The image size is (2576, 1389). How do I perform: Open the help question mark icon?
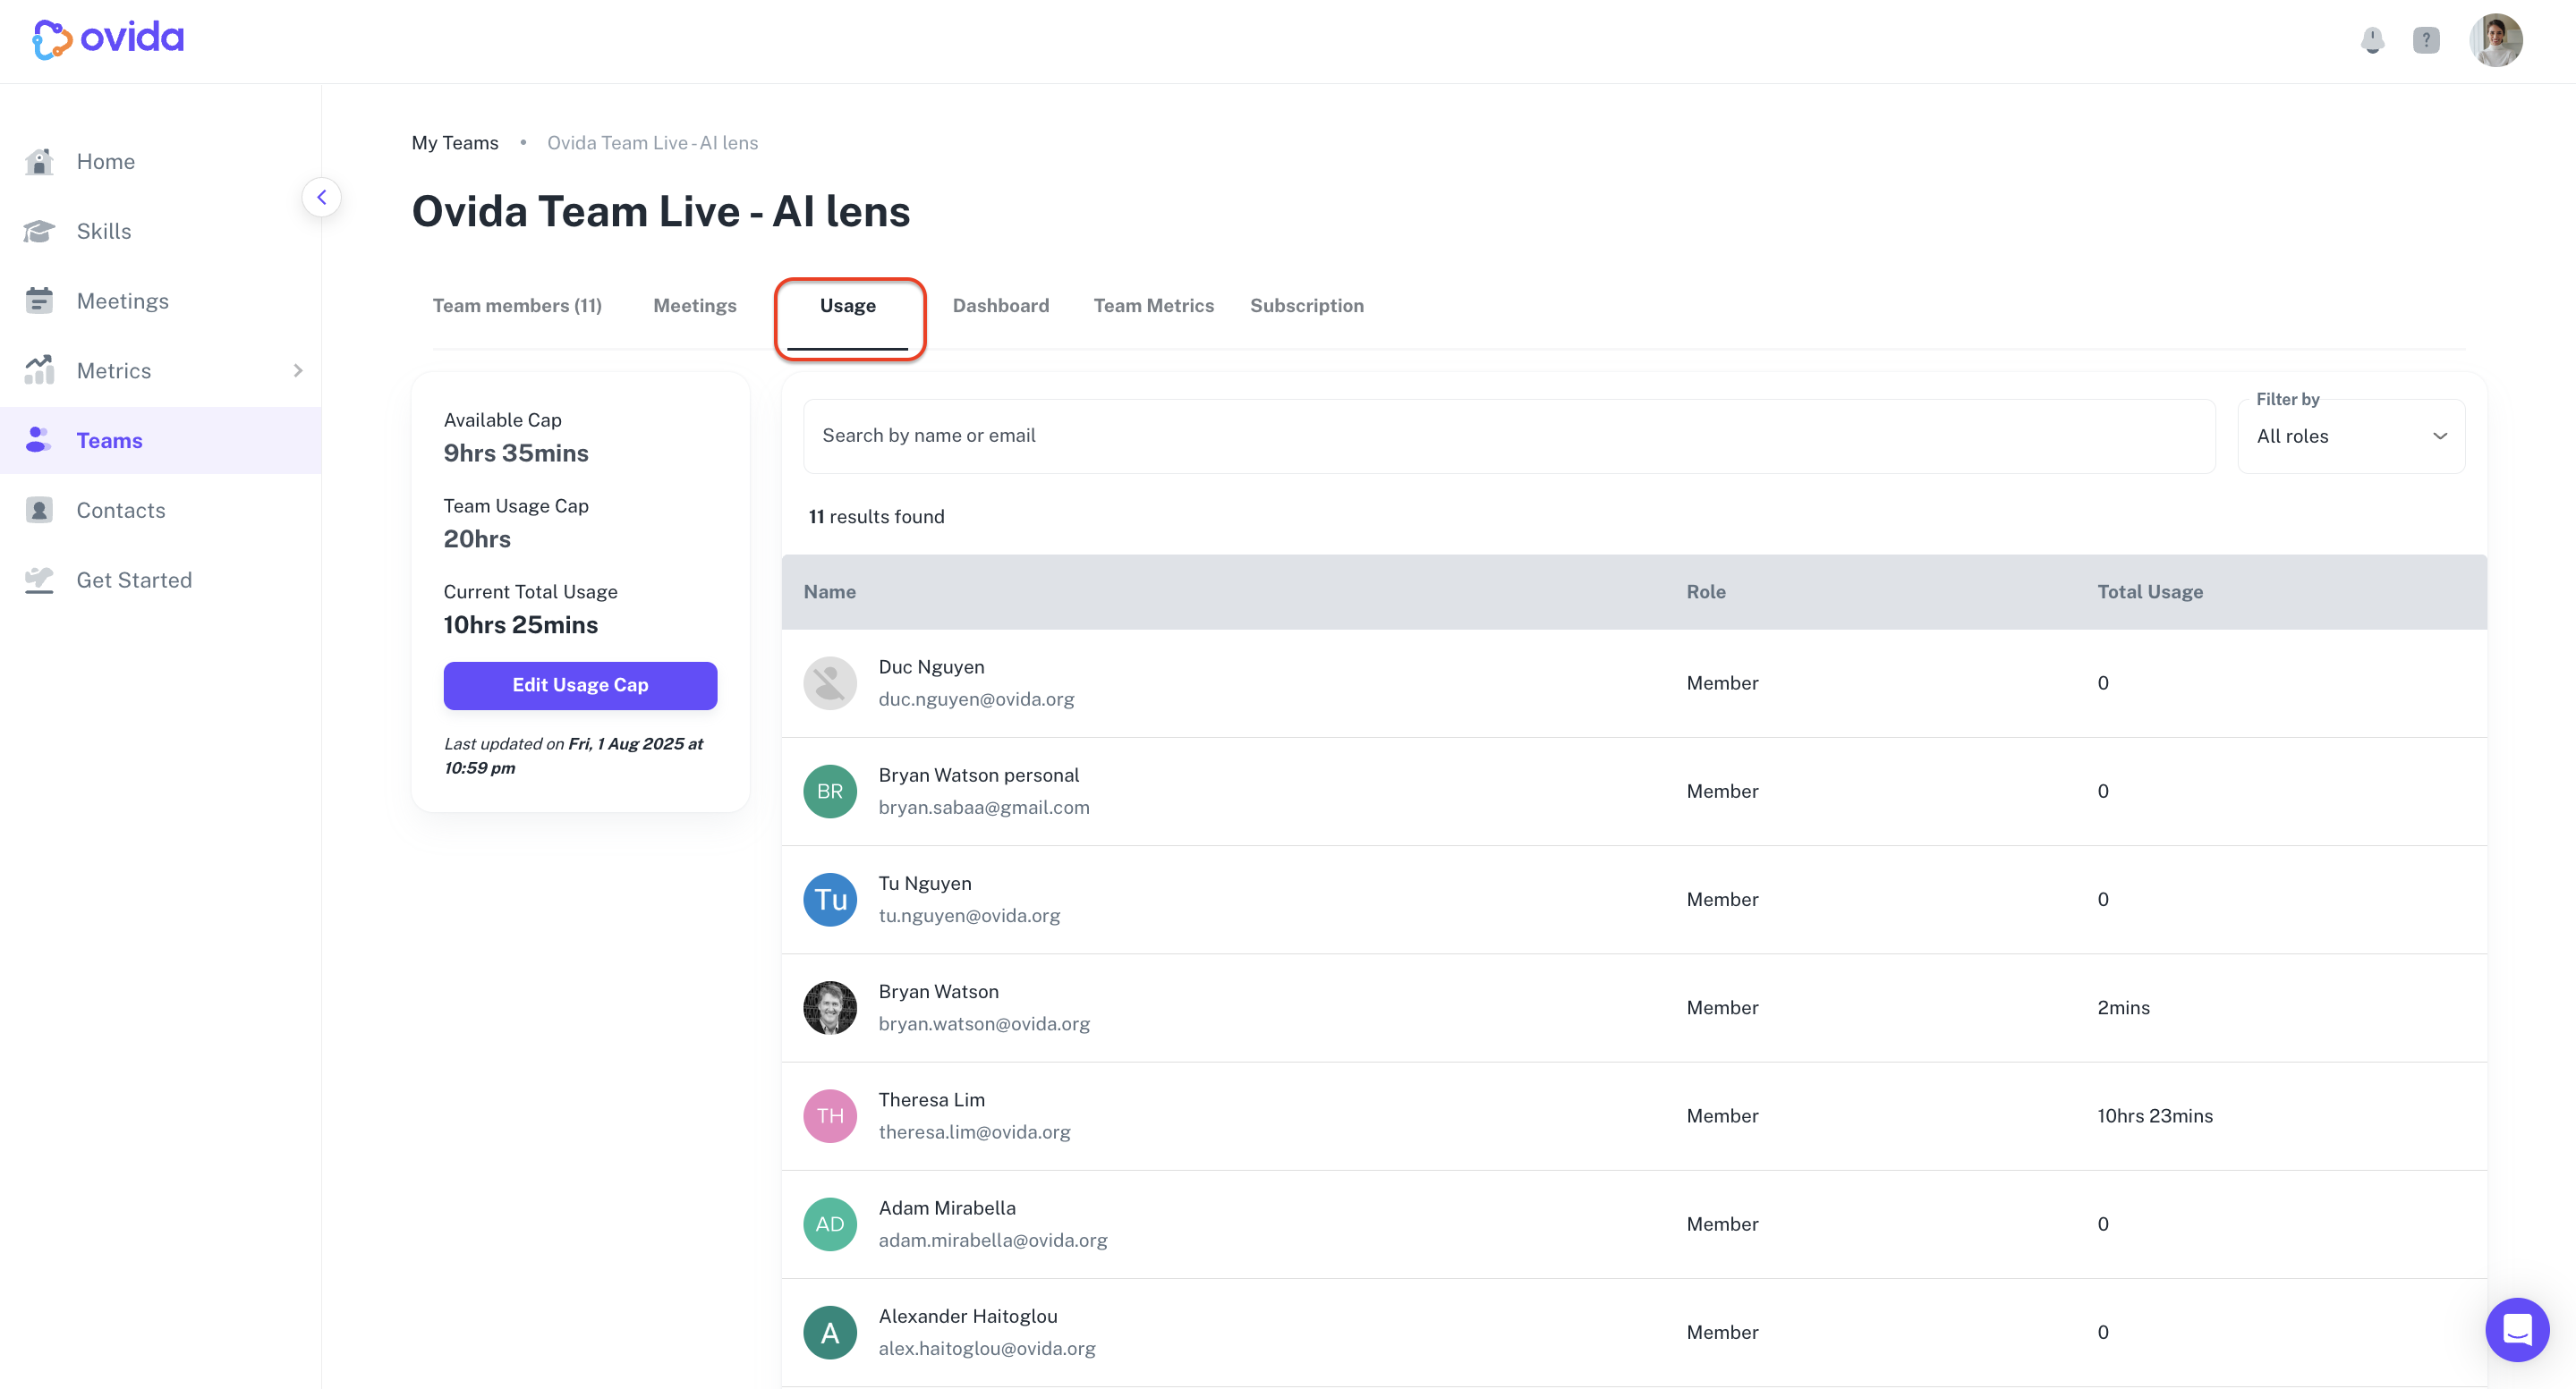(2426, 40)
